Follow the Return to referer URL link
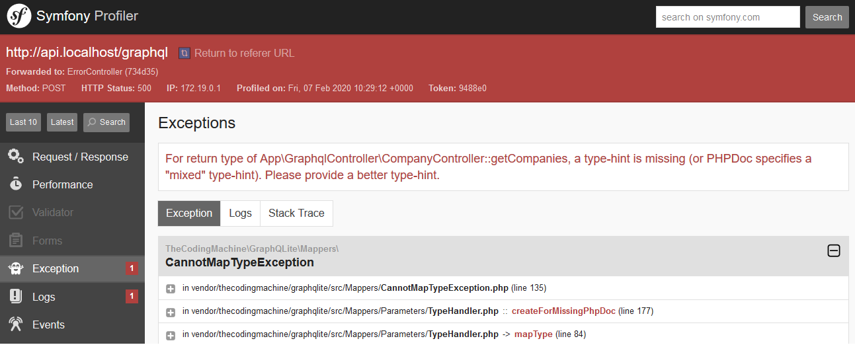This screenshot has height=345, width=855. tap(245, 53)
